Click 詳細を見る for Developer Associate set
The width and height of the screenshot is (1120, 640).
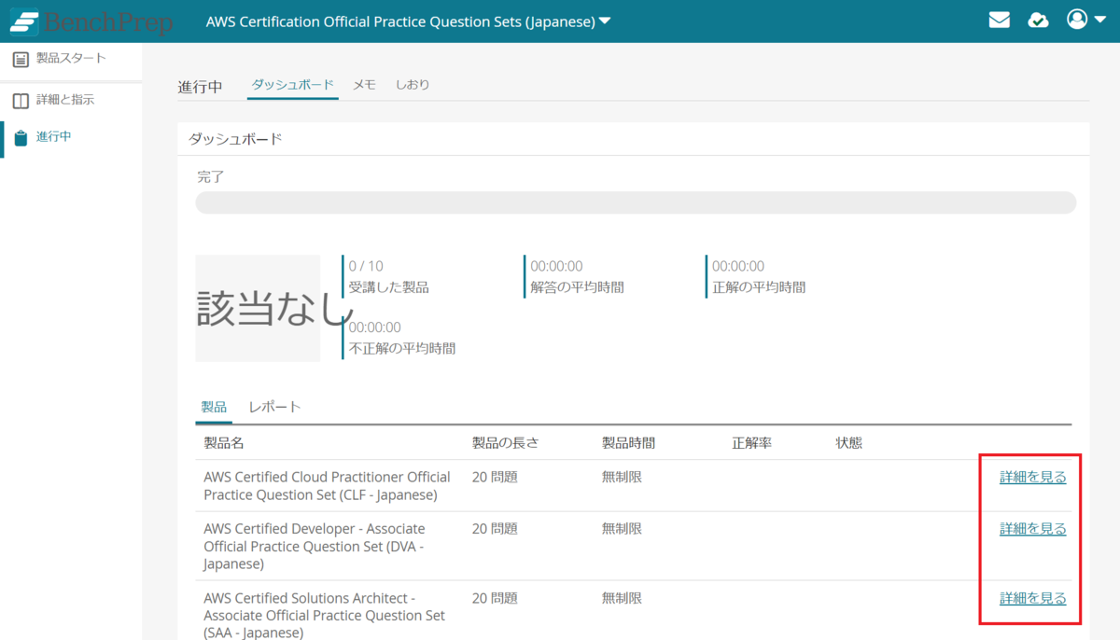tap(1032, 529)
